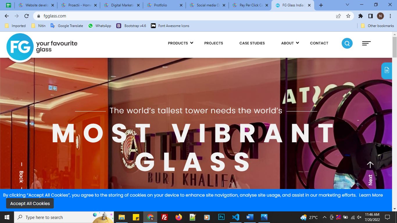Open the Windows Start menu
Screen dimensions: 397x223
(x=7, y=217)
